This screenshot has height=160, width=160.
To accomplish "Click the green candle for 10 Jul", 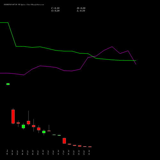I will 44,132.
